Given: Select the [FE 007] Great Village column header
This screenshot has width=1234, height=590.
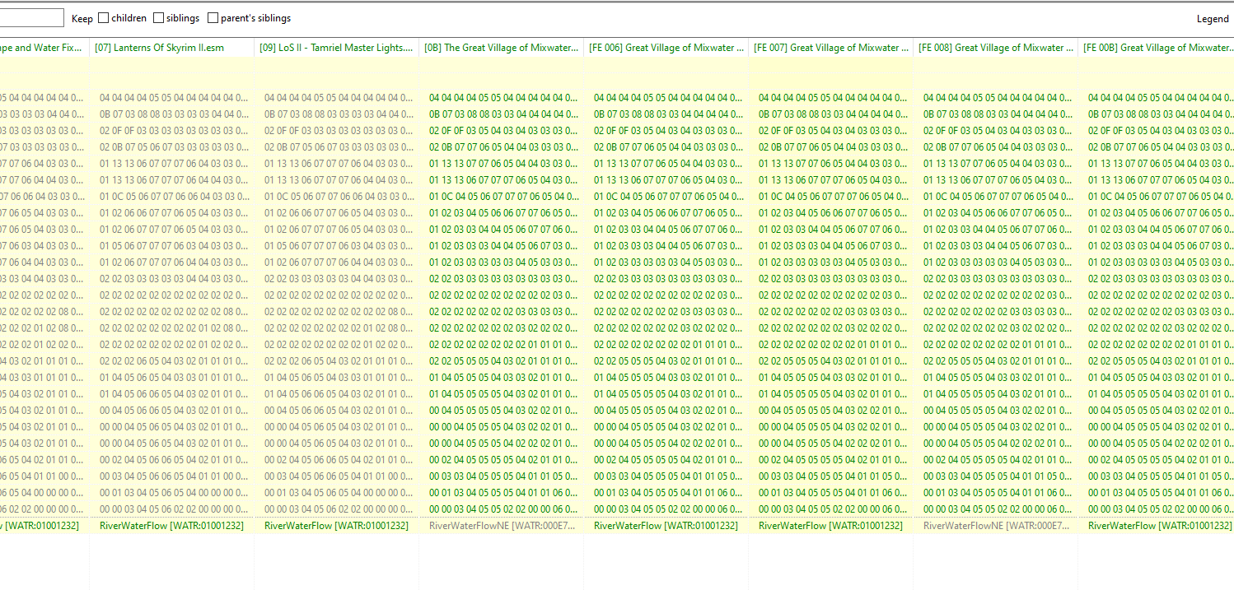Looking at the screenshot, I should (x=830, y=48).
